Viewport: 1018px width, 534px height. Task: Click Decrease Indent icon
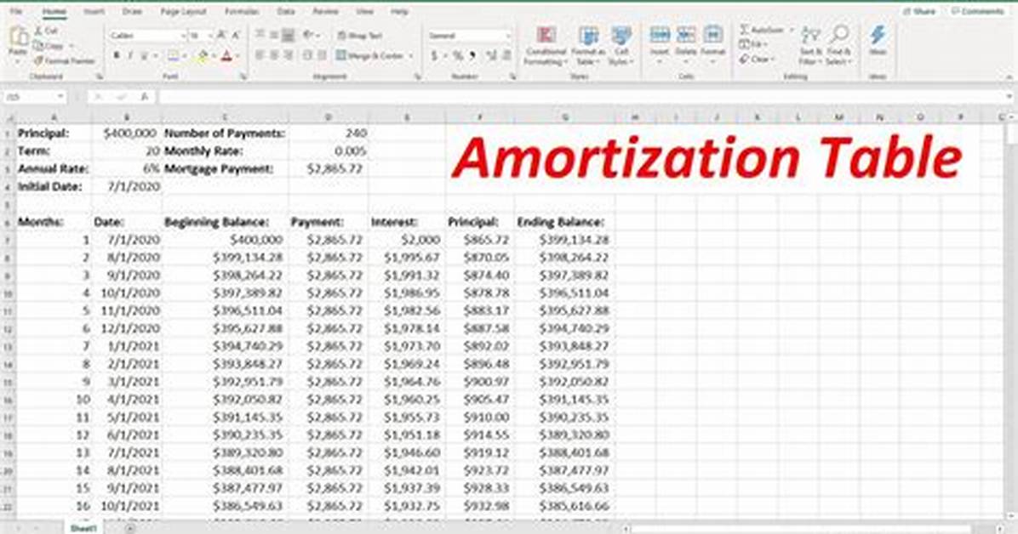point(308,56)
